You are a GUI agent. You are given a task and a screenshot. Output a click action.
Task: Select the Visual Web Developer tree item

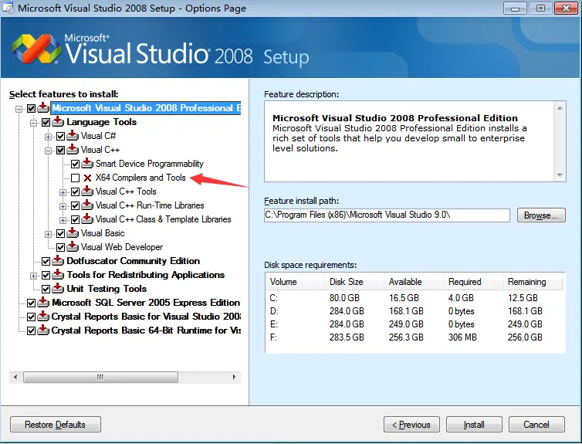[x=122, y=247]
